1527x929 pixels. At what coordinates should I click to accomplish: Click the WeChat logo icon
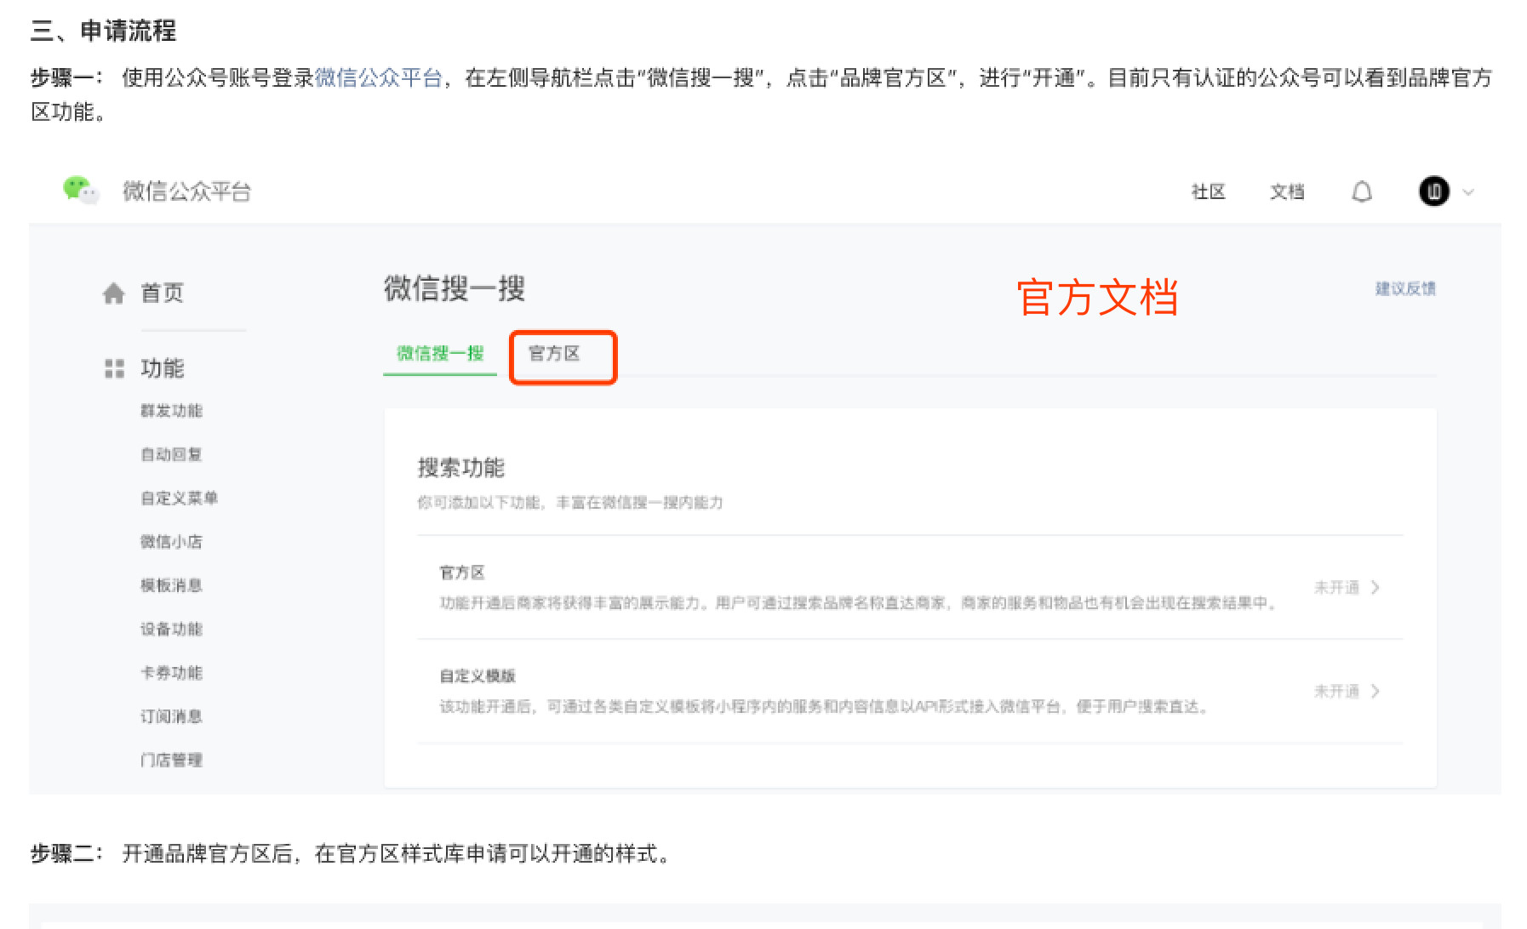pos(81,190)
